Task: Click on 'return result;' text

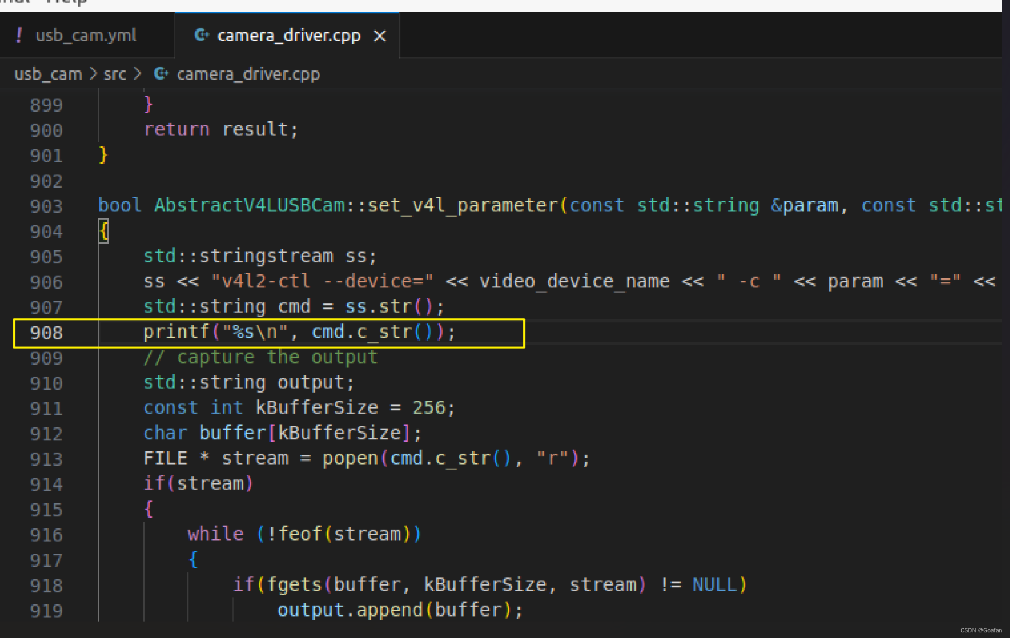Action: pyautogui.click(x=221, y=129)
